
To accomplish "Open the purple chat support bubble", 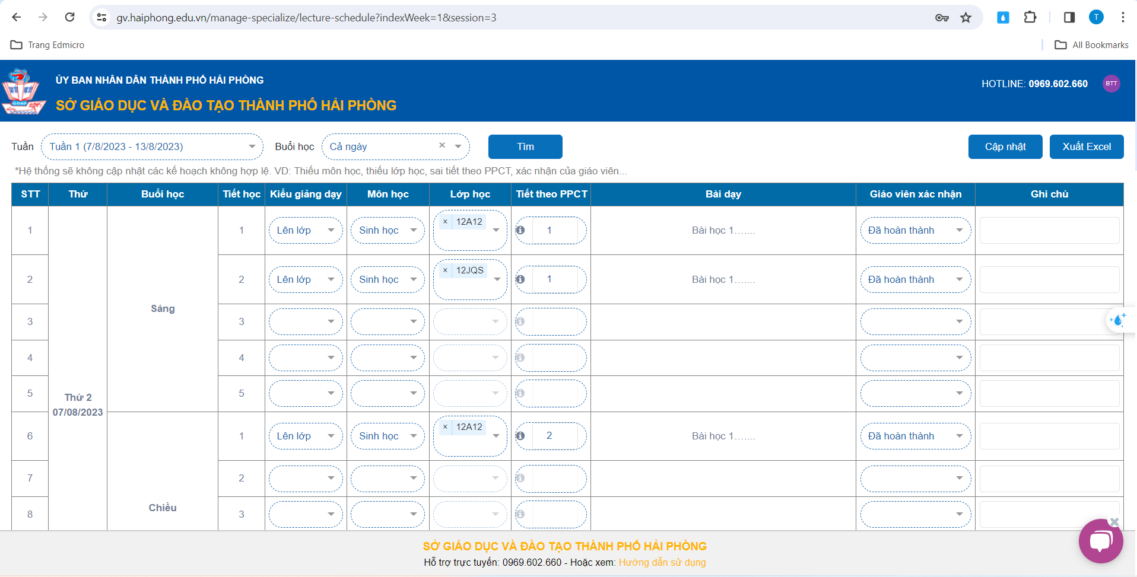I will (x=1100, y=541).
